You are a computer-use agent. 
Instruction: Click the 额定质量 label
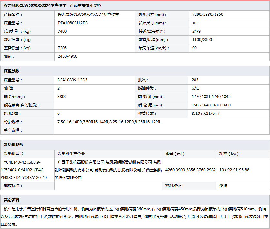click(17, 40)
